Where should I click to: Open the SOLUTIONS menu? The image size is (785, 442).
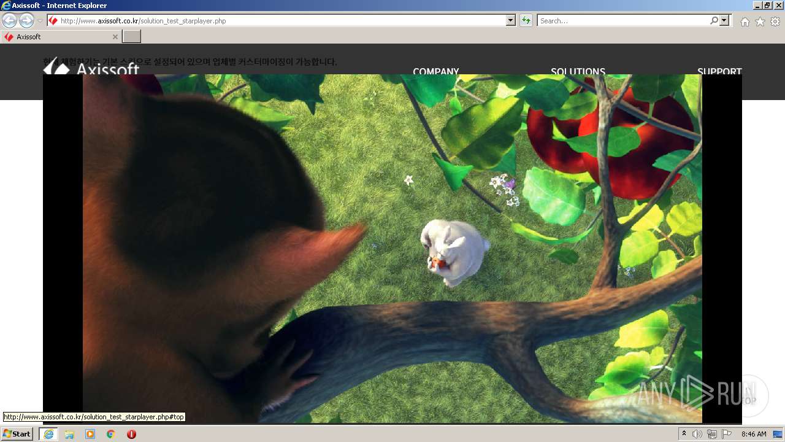578,71
